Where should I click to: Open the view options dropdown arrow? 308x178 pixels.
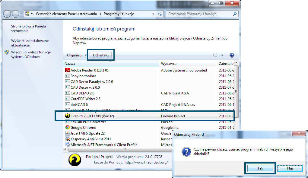(x=222, y=55)
